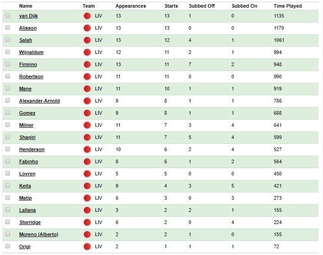323x255 pixels.
Task: Tick the checkbox for Shaqiri
Action: 8,137
